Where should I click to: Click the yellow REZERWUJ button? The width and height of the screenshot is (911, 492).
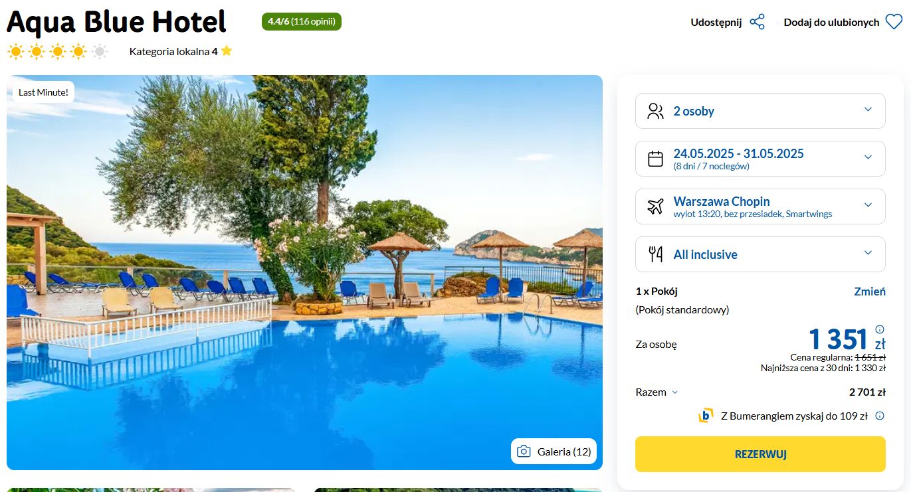pyautogui.click(x=760, y=454)
